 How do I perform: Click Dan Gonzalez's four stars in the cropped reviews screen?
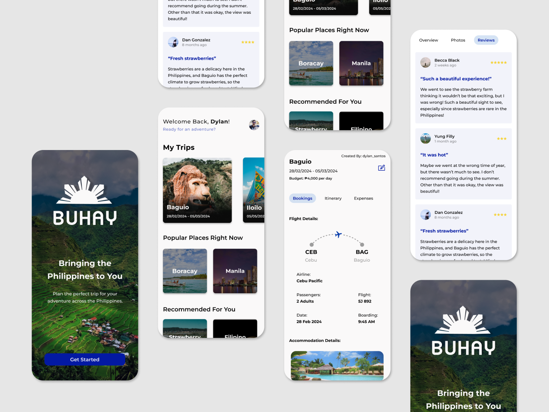pyautogui.click(x=248, y=42)
